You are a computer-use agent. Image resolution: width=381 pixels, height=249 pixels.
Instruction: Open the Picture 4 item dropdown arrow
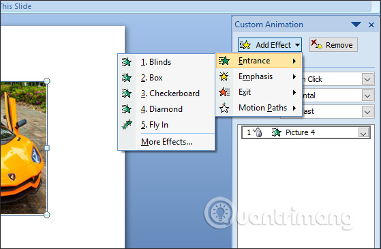click(x=363, y=133)
